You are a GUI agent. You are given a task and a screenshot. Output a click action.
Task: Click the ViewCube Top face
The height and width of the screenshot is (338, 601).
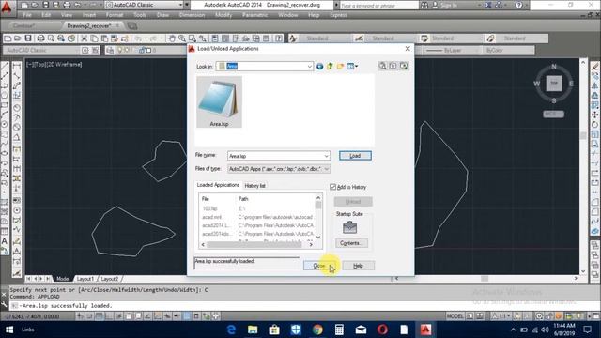tap(554, 84)
